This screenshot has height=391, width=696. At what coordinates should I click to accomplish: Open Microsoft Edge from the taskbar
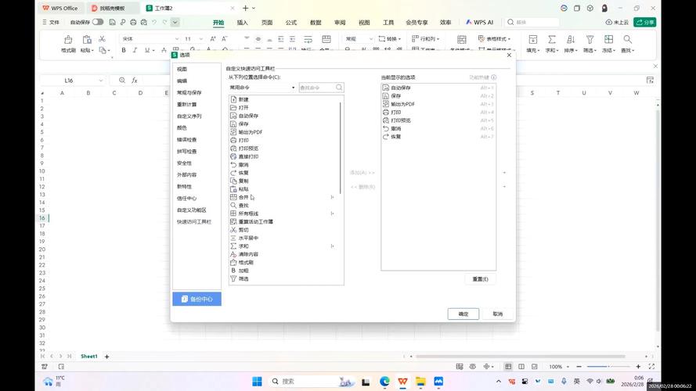coord(385,382)
